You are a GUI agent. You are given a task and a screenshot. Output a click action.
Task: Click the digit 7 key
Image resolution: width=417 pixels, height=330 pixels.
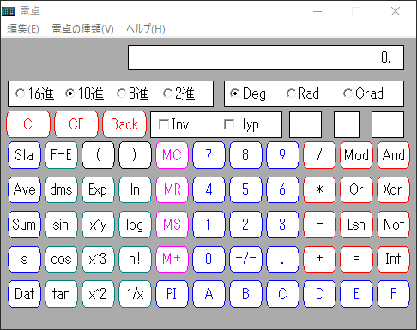[208, 155]
